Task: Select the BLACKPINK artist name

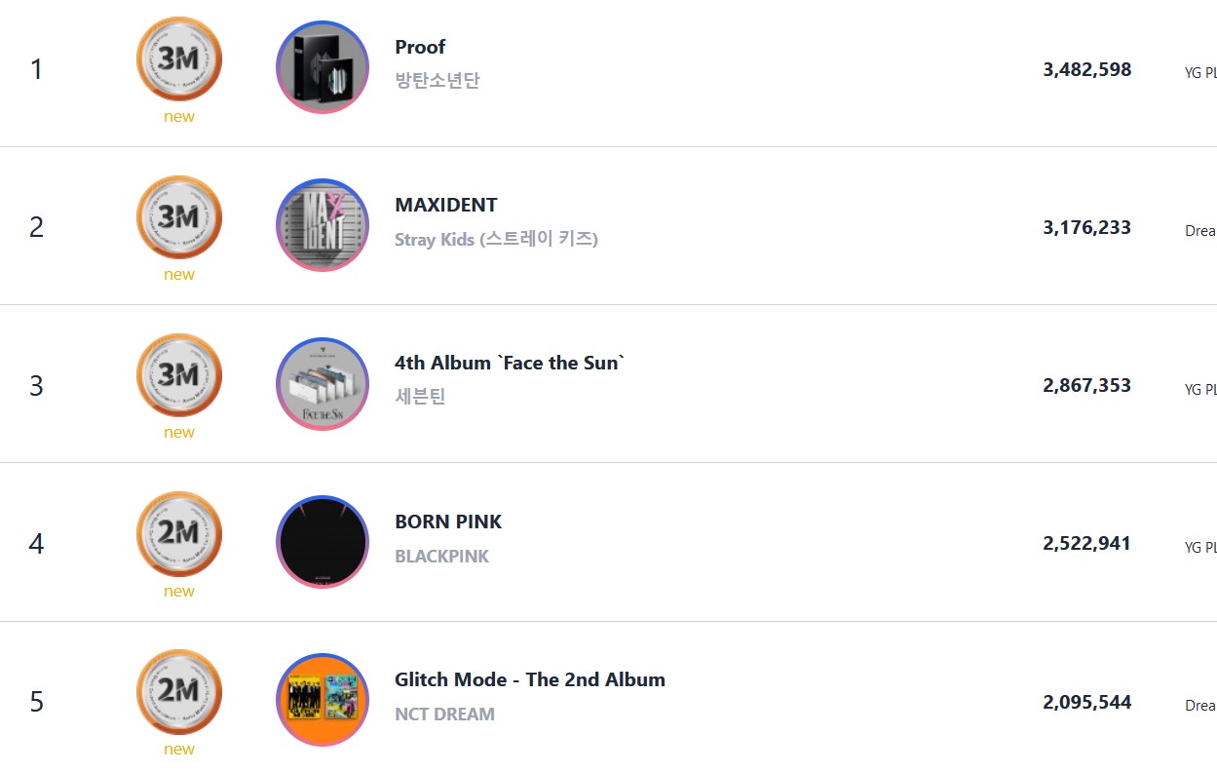Action: [x=441, y=556]
